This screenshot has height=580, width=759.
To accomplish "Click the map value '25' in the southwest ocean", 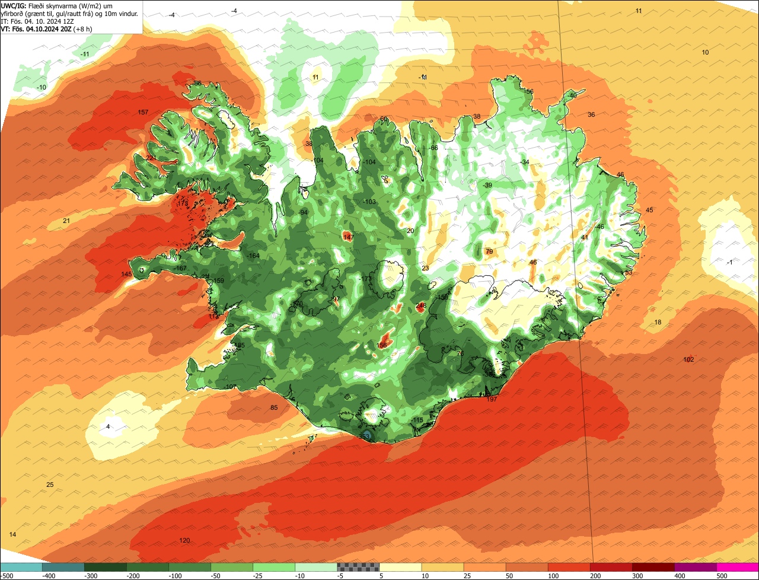I will click(x=50, y=485).
